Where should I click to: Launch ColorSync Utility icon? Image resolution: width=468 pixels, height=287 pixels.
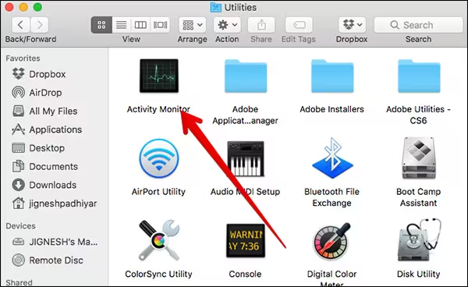[159, 240]
